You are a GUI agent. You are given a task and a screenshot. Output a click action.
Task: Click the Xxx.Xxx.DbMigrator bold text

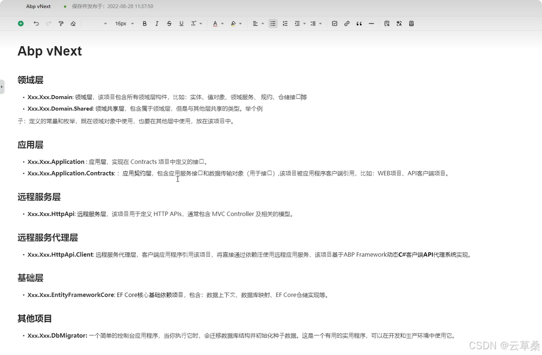pos(57,336)
